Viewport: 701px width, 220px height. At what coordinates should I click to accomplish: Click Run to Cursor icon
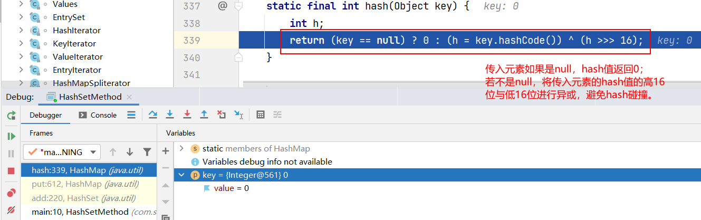point(239,115)
